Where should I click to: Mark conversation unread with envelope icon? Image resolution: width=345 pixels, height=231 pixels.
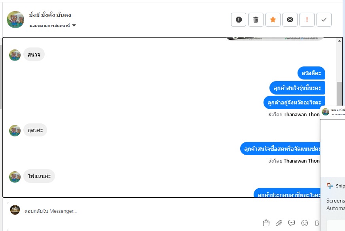(290, 20)
